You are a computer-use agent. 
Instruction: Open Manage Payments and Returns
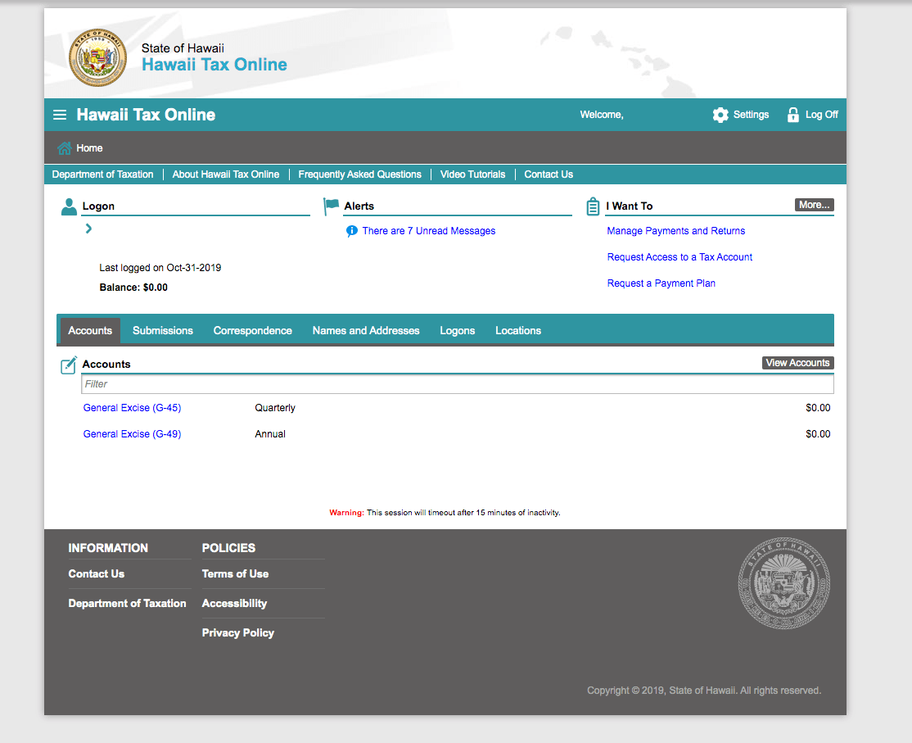tap(675, 230)
